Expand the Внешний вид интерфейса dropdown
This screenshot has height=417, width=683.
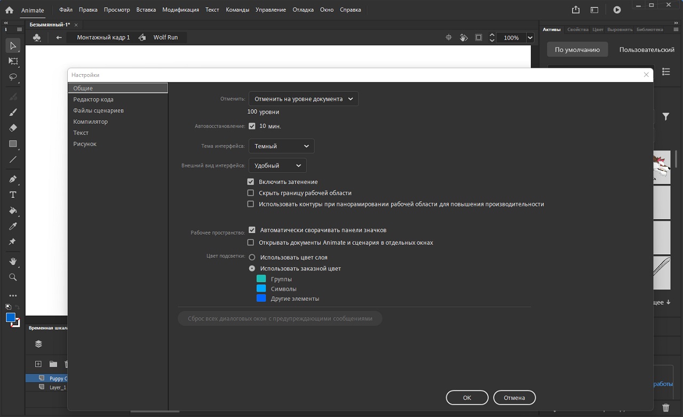pos(277,166)
